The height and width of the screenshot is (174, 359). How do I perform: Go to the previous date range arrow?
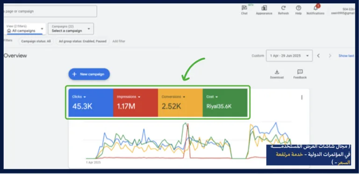(318, 56)
